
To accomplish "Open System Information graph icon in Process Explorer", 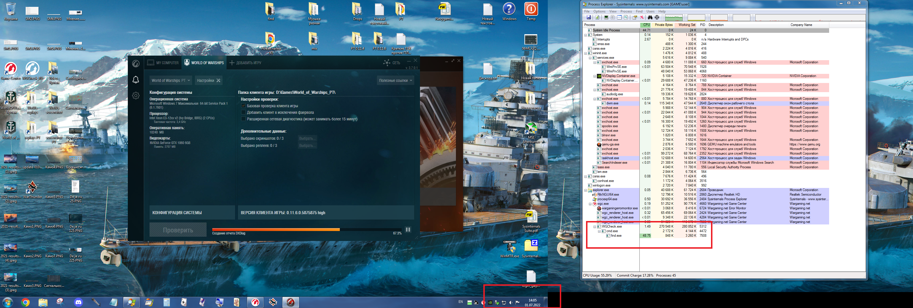I will coord(606,17).
